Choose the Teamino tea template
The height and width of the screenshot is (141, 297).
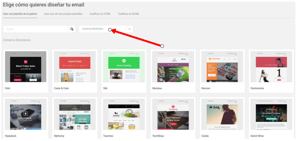tap(124, 114)
